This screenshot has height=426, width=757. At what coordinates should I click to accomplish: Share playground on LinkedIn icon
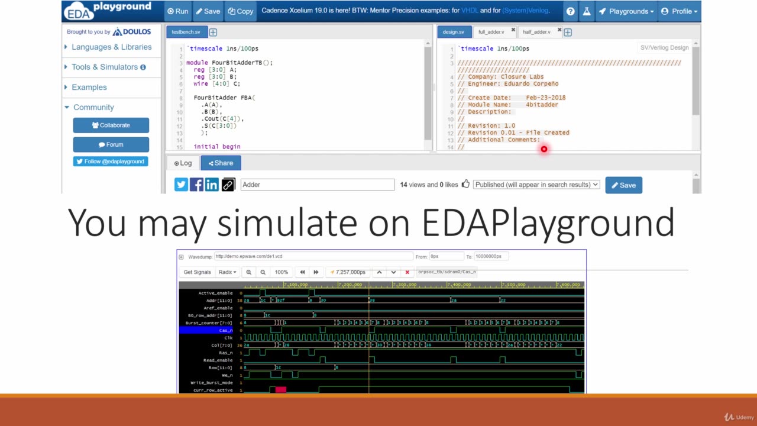click(x=212, y=185)
